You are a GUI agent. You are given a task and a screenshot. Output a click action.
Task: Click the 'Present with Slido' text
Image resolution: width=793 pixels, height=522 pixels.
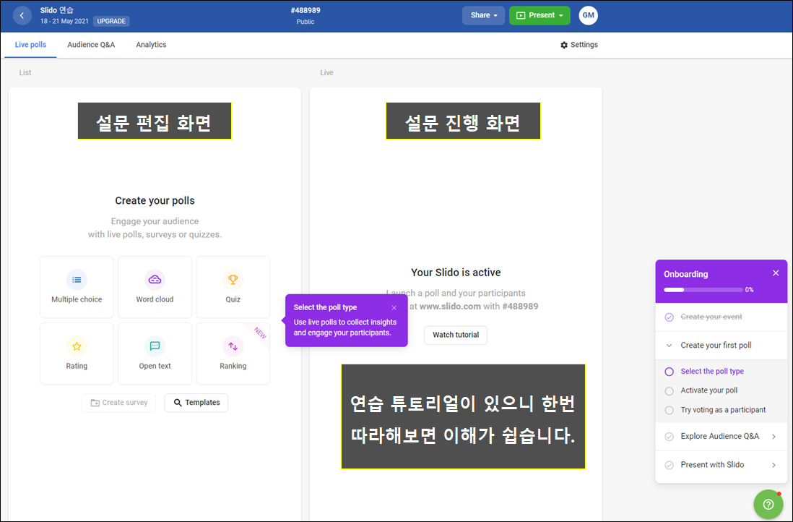click(x=712, y=464)
